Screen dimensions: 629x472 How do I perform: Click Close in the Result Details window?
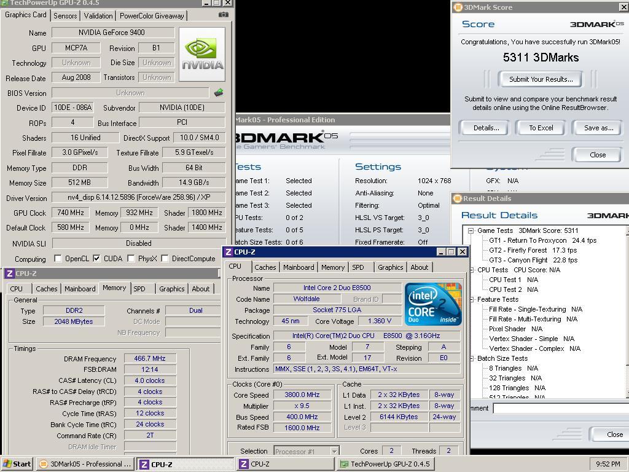coord(611,435)
